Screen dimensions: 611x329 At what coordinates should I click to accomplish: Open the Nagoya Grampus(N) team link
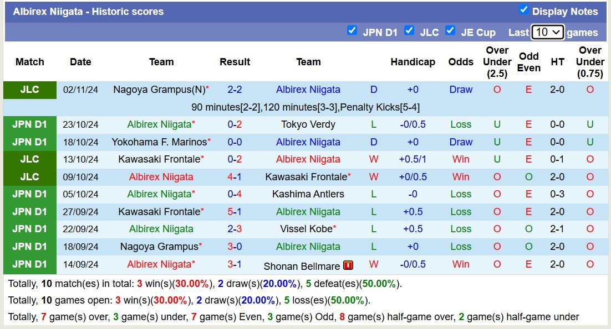pos(159,90)
